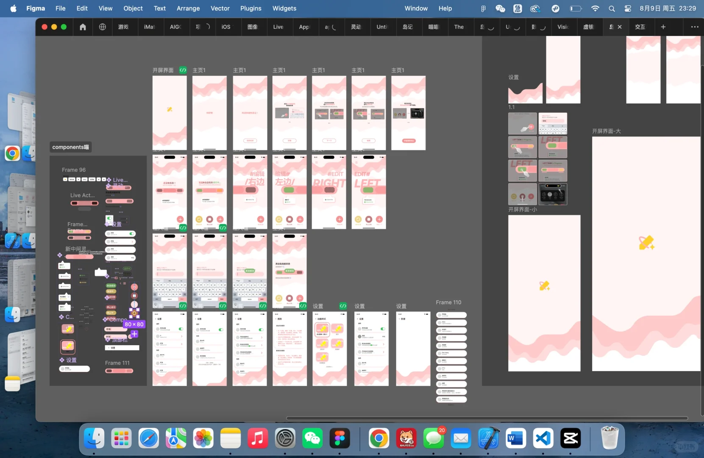The height and width of the screenshot is (458, 704).
Task: Open the globe Community icon in tab bar
Action: coord(103,27)
